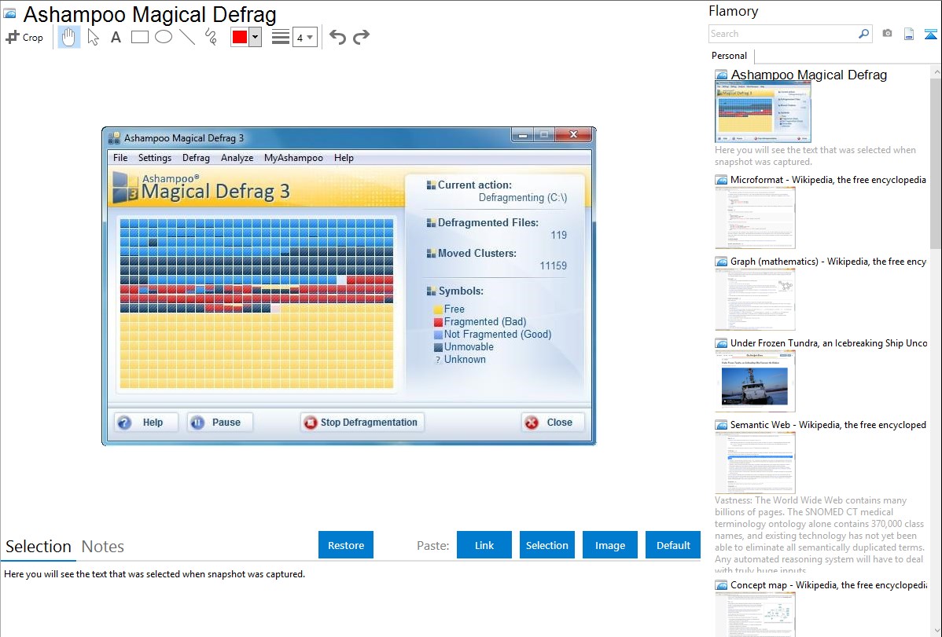Switch to the Selection tab

pos(39,547)
